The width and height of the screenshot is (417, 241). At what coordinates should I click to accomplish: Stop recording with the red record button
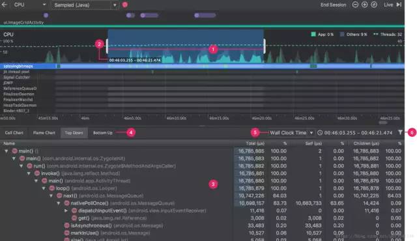(124, 5)
